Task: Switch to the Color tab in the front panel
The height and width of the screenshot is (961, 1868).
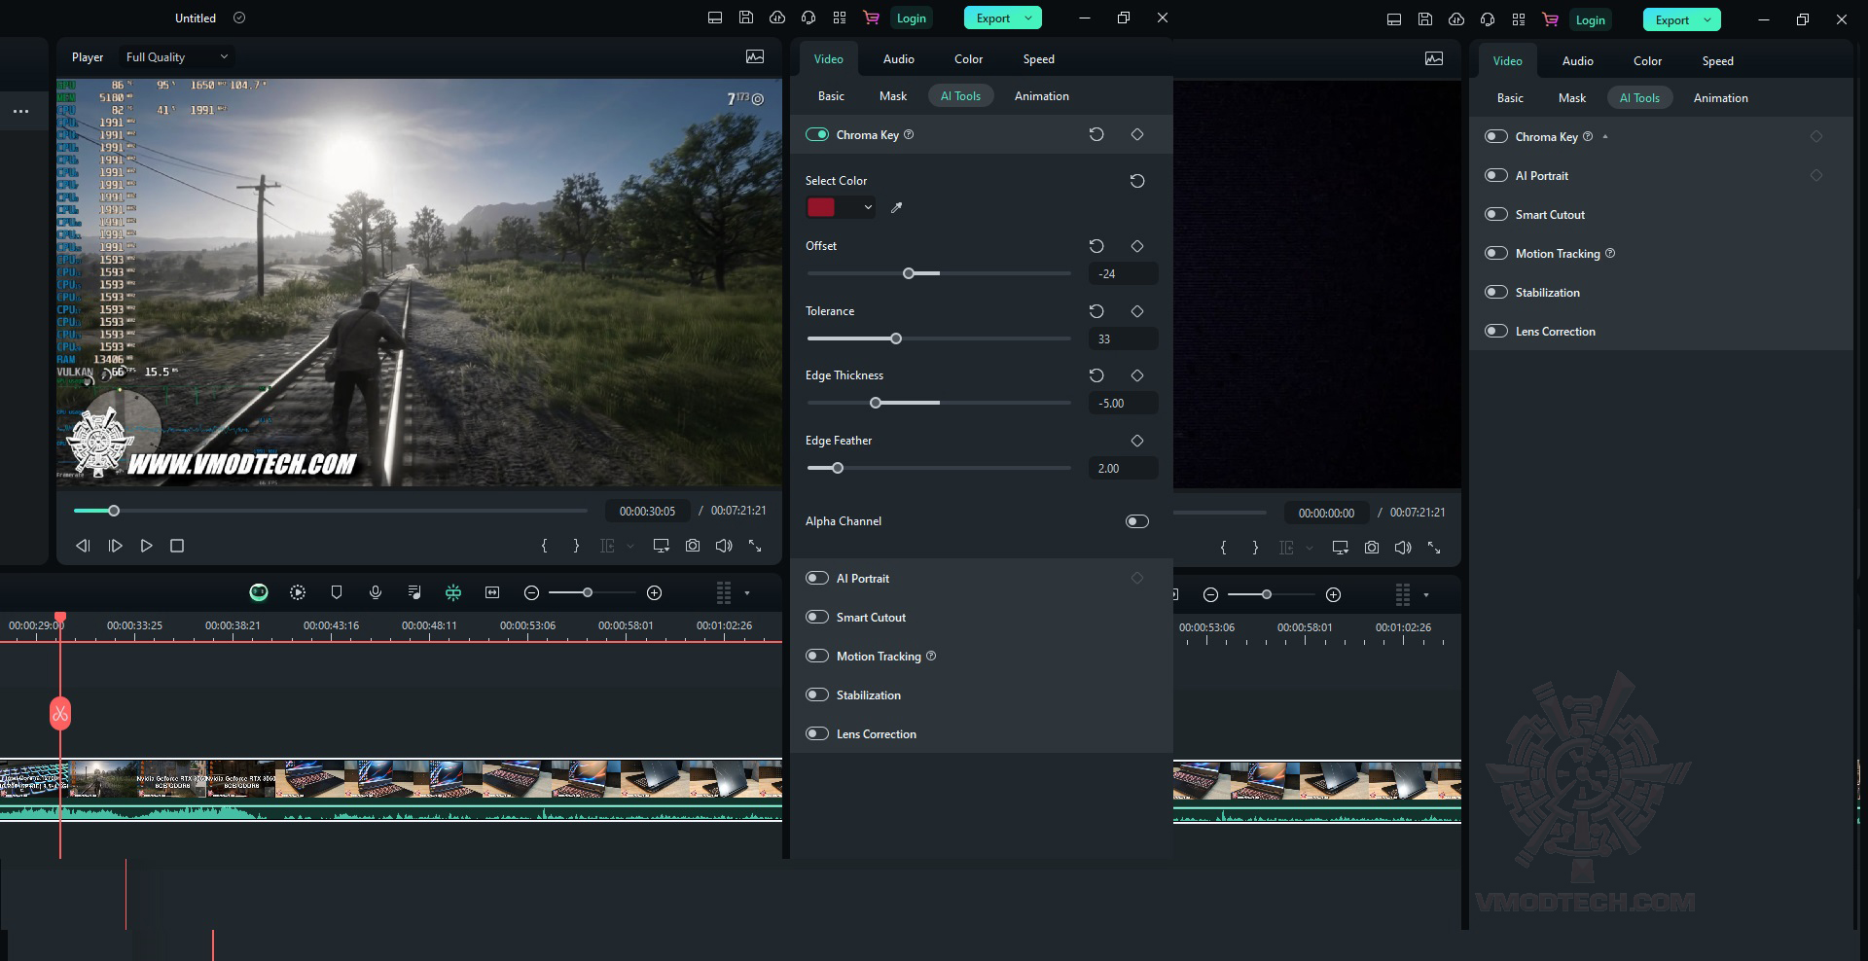Action: (x=968, y=58)
